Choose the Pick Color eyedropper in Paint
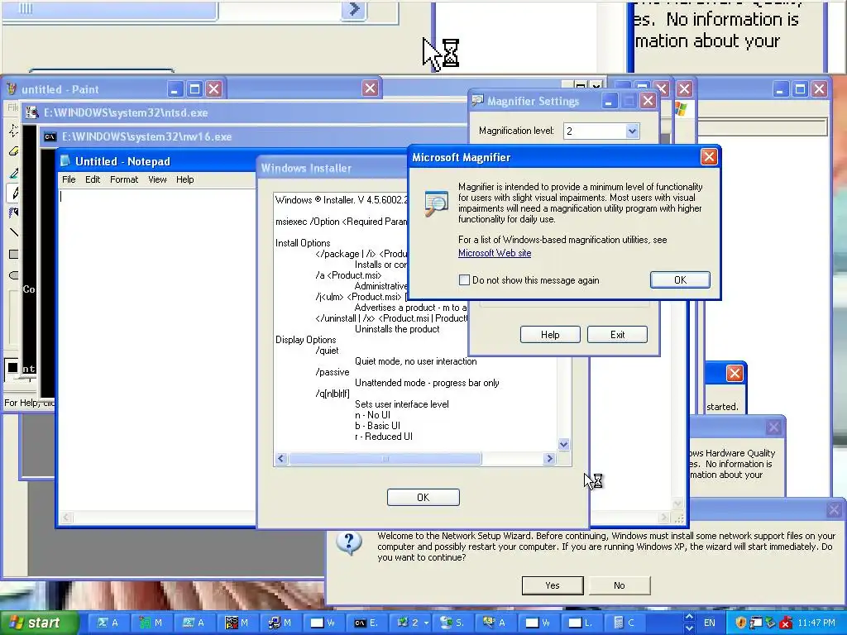 (x=13, y=173)
